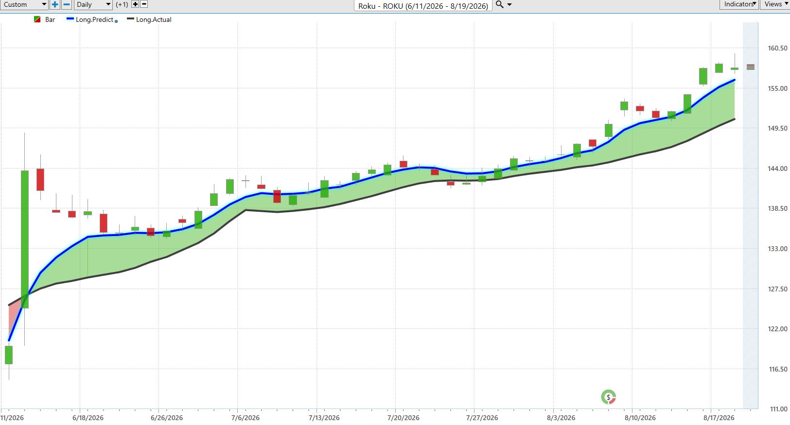Screen dimensions: 790x425
Task: Click the Roku - ROKU symbol field
Action: [x=423, y=5]
